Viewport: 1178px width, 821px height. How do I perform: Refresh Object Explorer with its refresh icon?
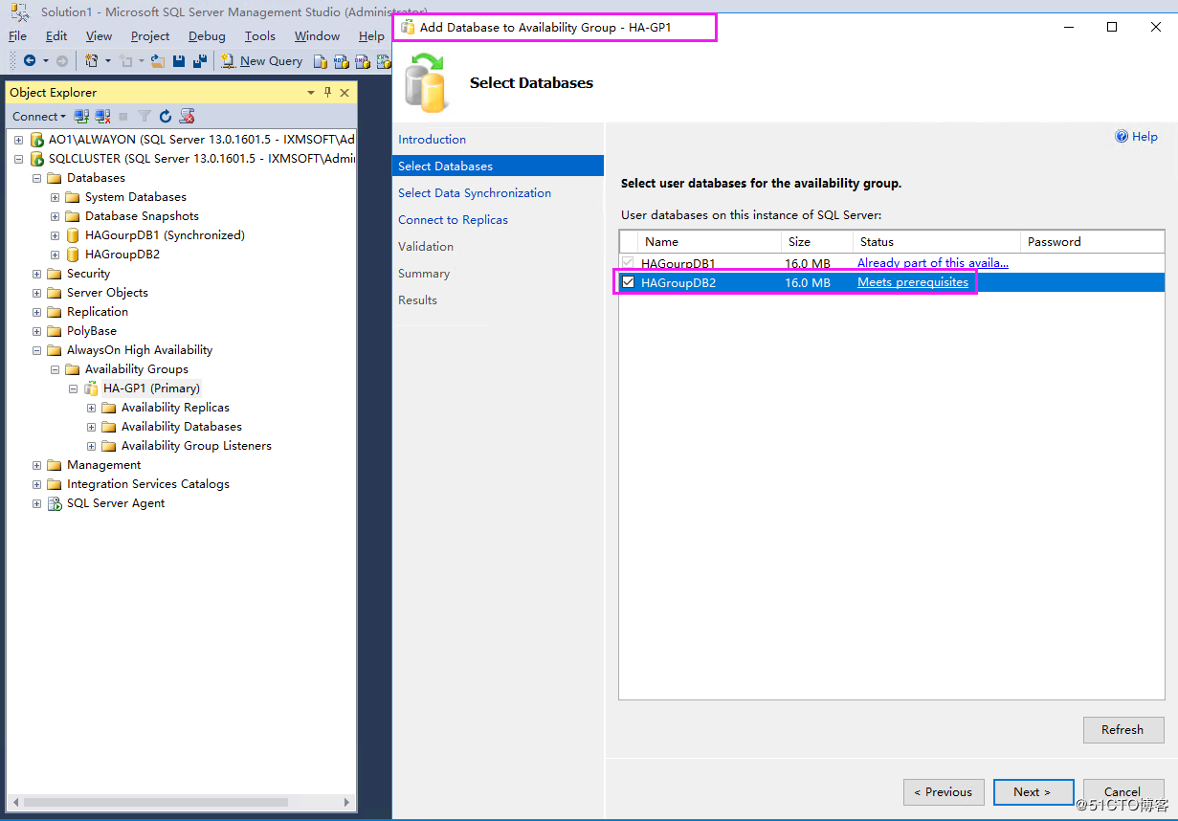click(x=165, y=116)
